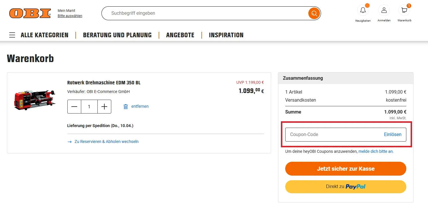Click the quantity number field
428x212 pixels.
[x=89, y=107]
